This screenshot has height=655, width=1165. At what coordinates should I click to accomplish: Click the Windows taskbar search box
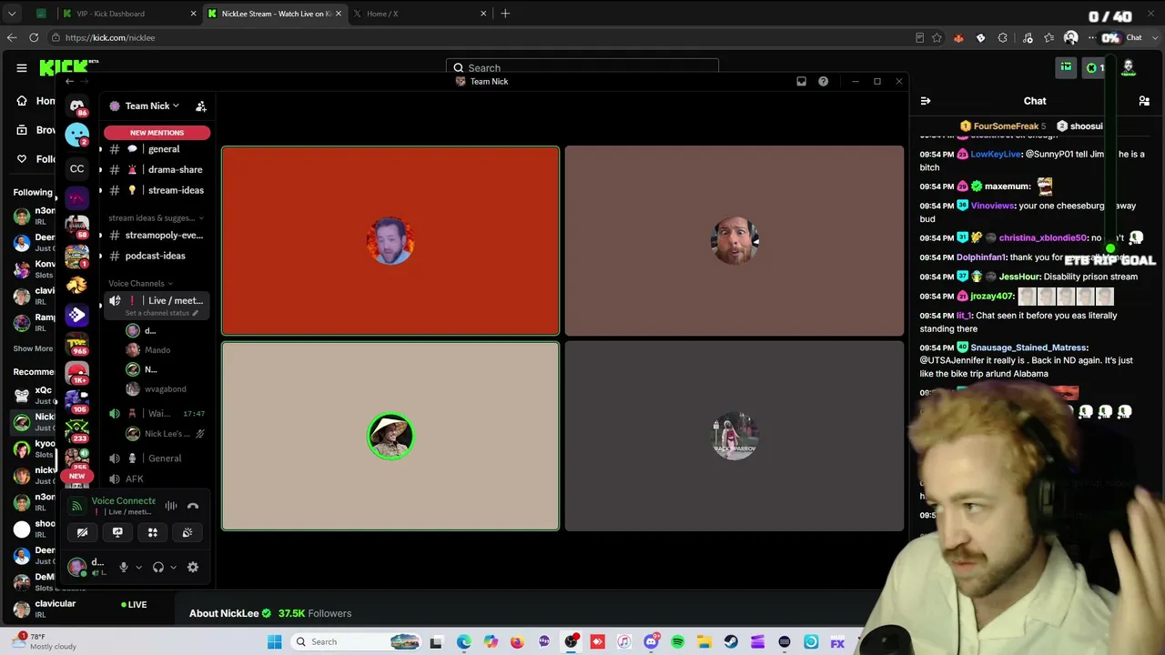[358, 642]
